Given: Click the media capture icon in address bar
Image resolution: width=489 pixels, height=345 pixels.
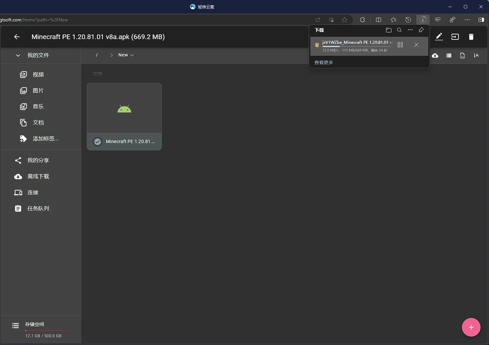Looking at the screenshot, I should click(331, 20).
